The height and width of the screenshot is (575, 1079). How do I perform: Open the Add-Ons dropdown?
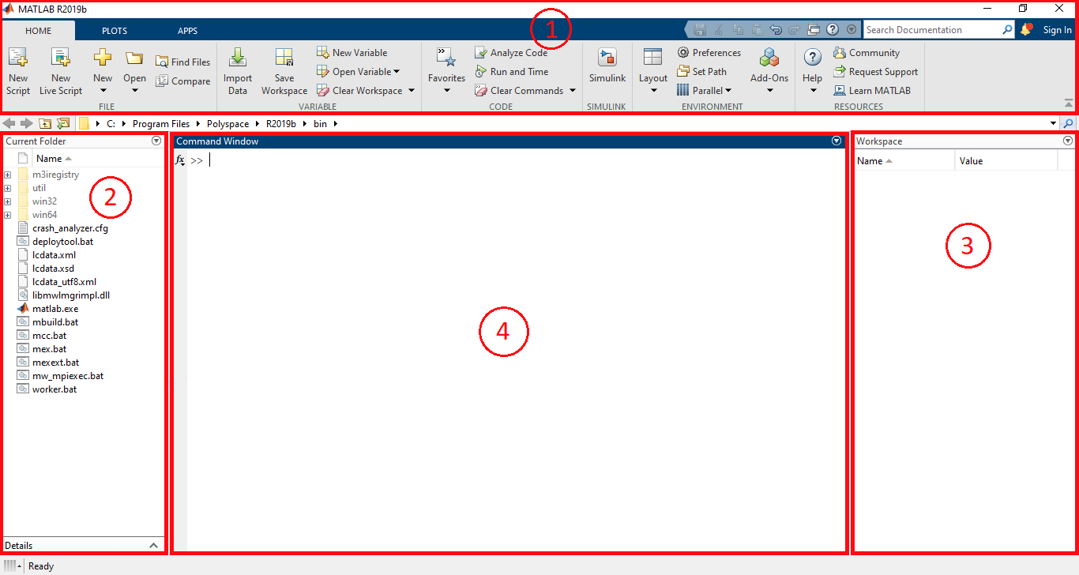click(769, 89)
